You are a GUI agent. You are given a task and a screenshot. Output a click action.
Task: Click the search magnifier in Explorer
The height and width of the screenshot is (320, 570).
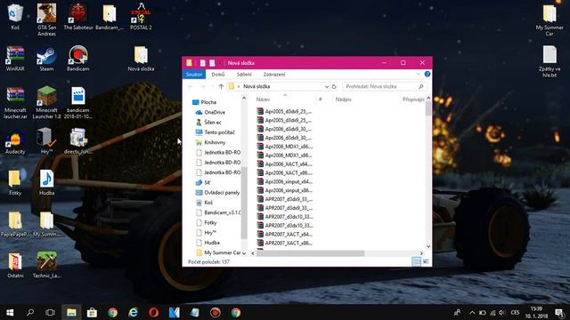coord(420,86)
